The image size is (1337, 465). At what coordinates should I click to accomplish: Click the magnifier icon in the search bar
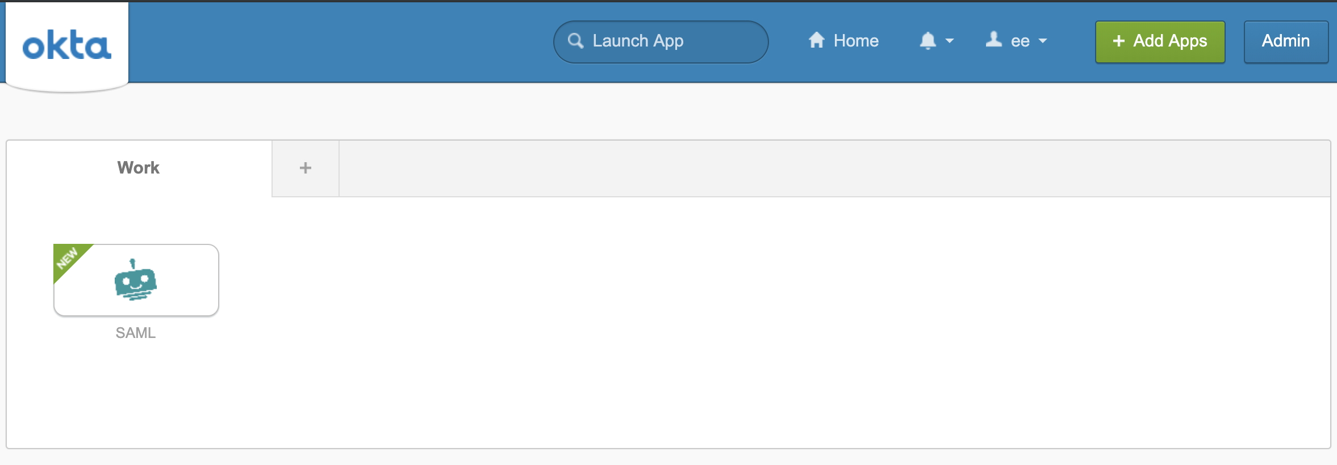pyautogui.click(x=576, y=41)
